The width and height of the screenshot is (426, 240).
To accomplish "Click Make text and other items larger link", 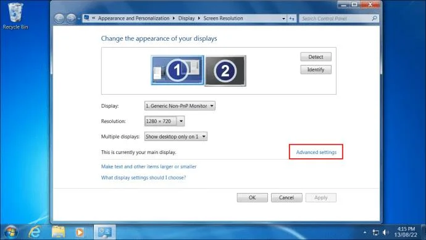I will coord(149,166).
